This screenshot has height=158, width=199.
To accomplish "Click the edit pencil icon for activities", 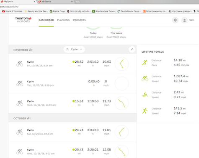I will pos(132,49).
